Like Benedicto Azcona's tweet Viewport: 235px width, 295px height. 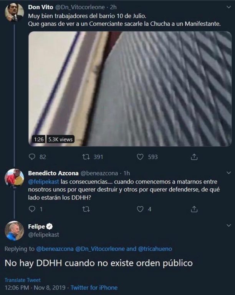click(140, 209)
